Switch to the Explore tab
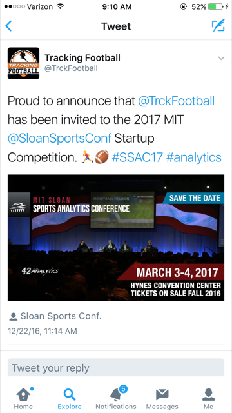The height and width of the screenshot is (413, 232). pos(70,398)
